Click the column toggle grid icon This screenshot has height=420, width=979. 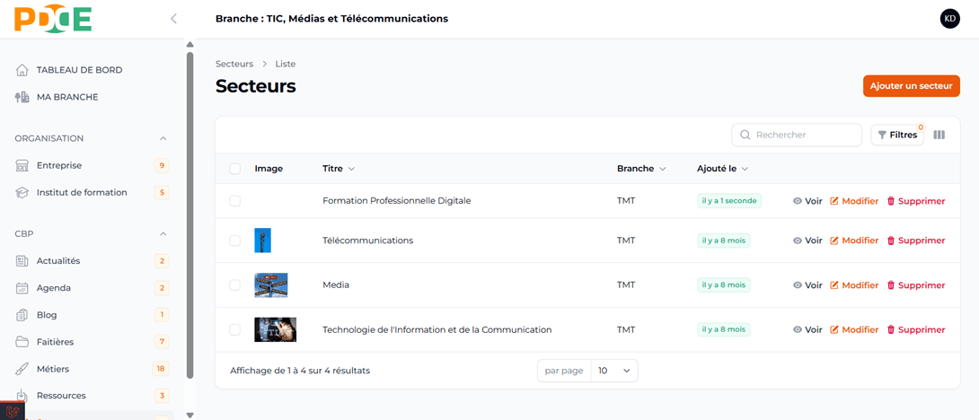pos(939,135)
